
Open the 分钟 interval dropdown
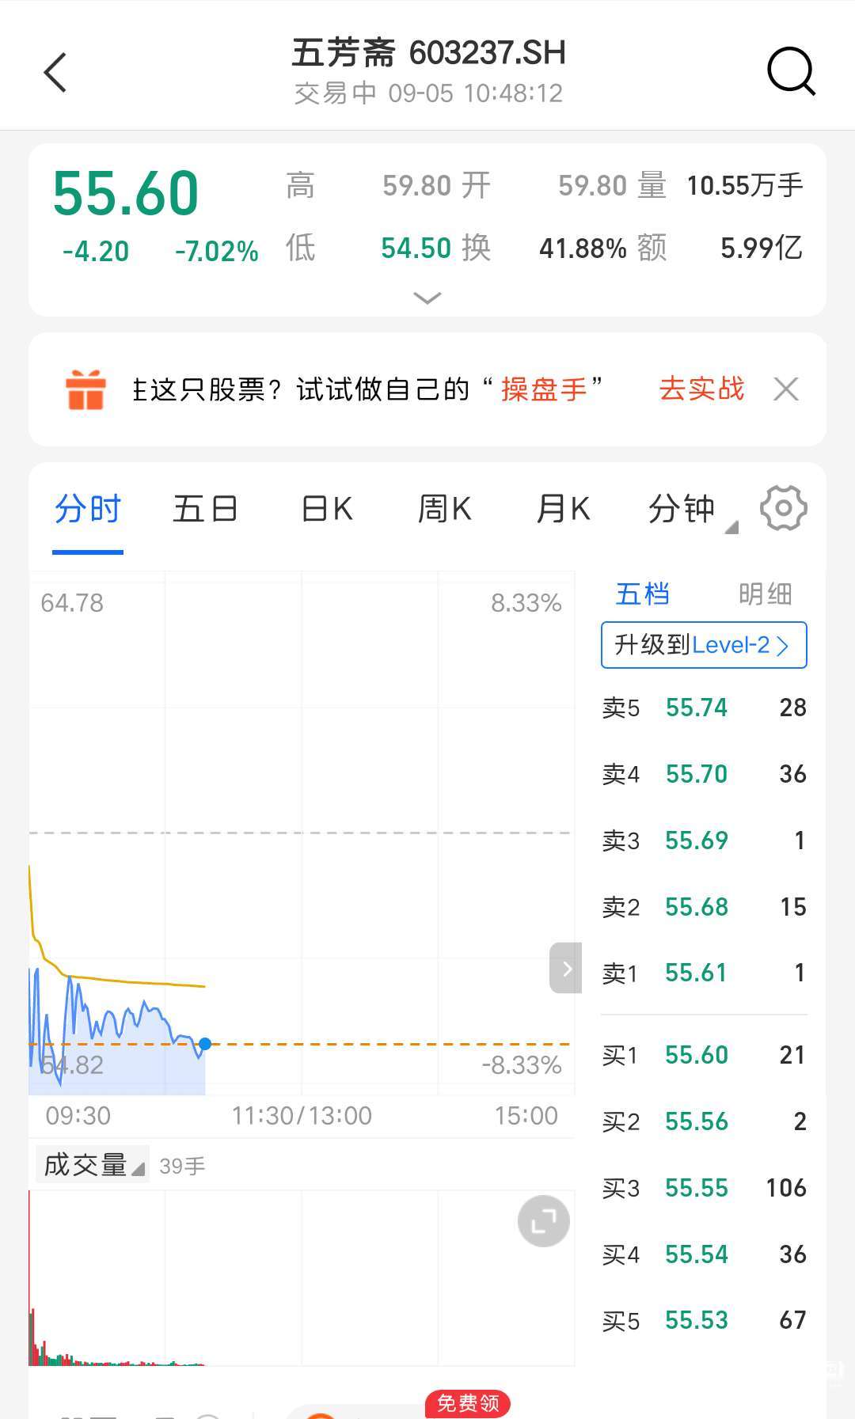[x=690, y=509]
